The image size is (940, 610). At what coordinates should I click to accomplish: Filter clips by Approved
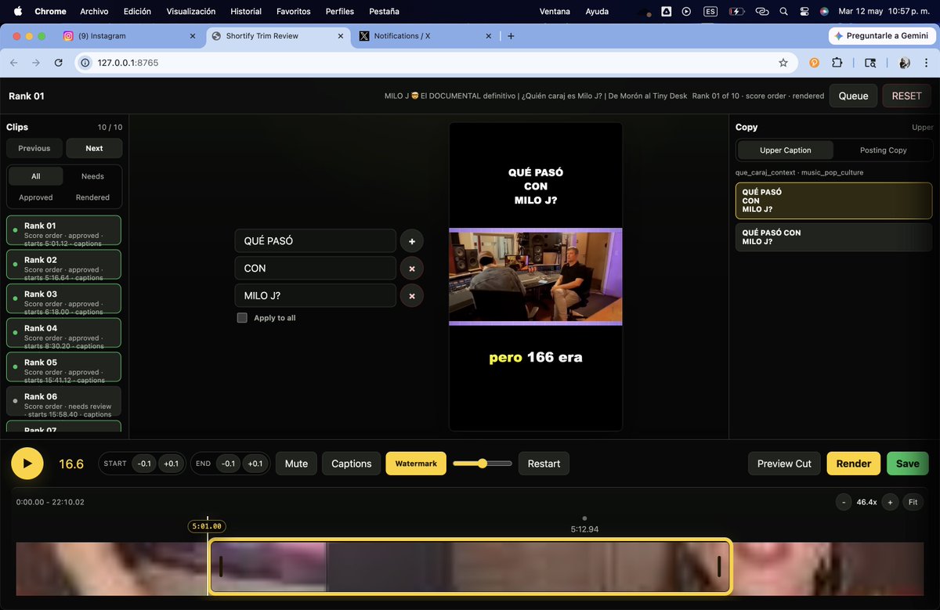[x=36, y=197]
